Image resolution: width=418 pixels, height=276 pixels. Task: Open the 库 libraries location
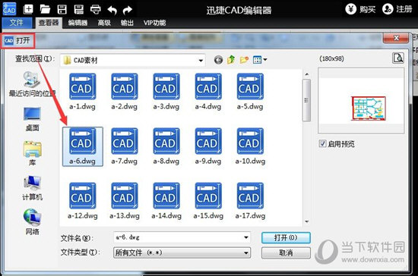point(32,153)
